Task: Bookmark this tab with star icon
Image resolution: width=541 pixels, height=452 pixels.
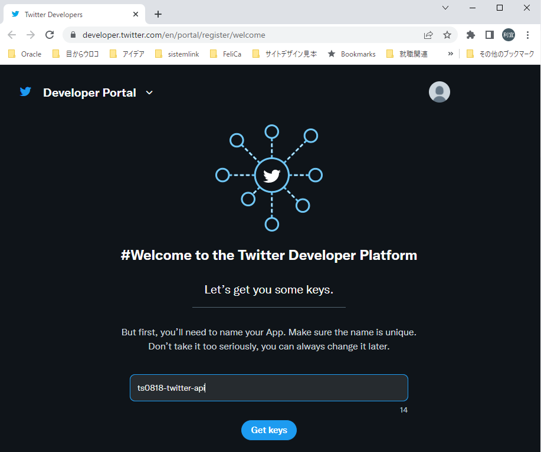Action: (447, 35)
